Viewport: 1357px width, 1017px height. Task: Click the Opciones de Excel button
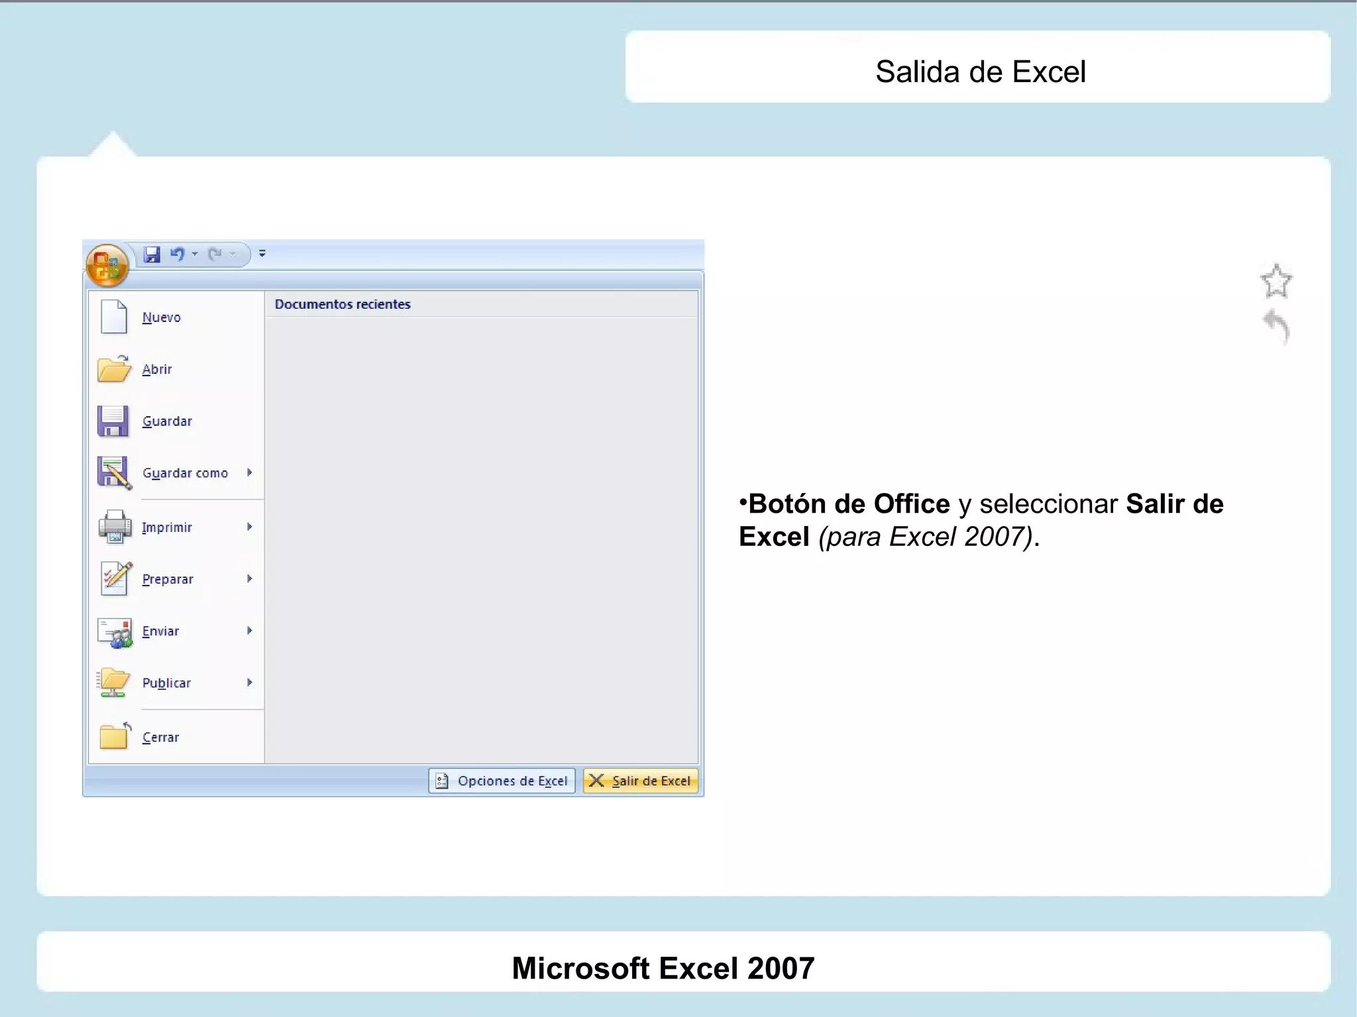pyautogui.click(x=502, y=780)
